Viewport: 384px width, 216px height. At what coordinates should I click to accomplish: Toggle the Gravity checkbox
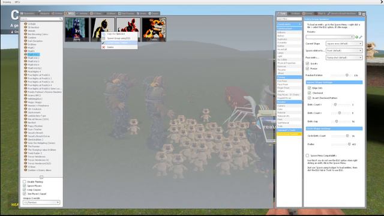(307, 64)
